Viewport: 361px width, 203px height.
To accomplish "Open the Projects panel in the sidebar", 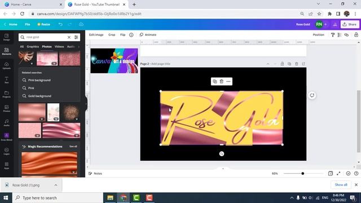I will pos(6,94).
